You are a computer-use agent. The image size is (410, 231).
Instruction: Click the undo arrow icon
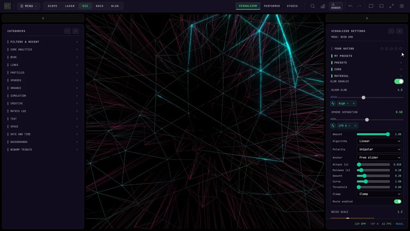pos(350,6)
